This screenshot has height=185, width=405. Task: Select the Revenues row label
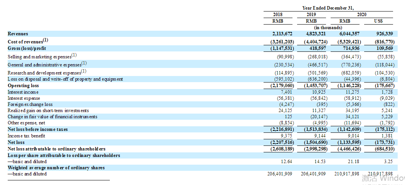18,34
